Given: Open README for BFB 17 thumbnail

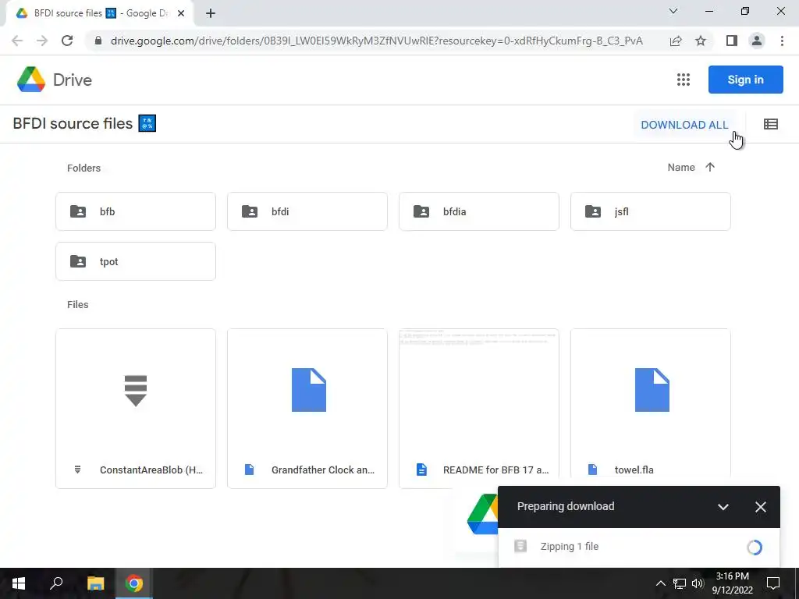Looking at the screenshot, I should tap(479, 390).
